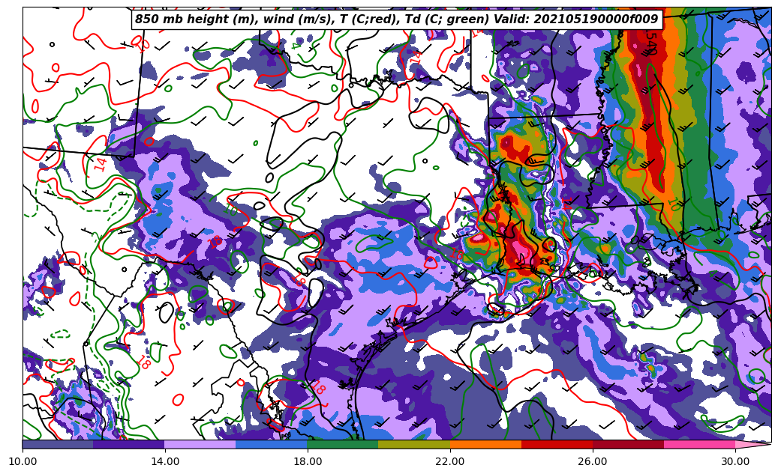This screenshot has width=778, height=474.
Task: Pick the green colorbar segment starting at 18.00
Action: click(343, 444)
